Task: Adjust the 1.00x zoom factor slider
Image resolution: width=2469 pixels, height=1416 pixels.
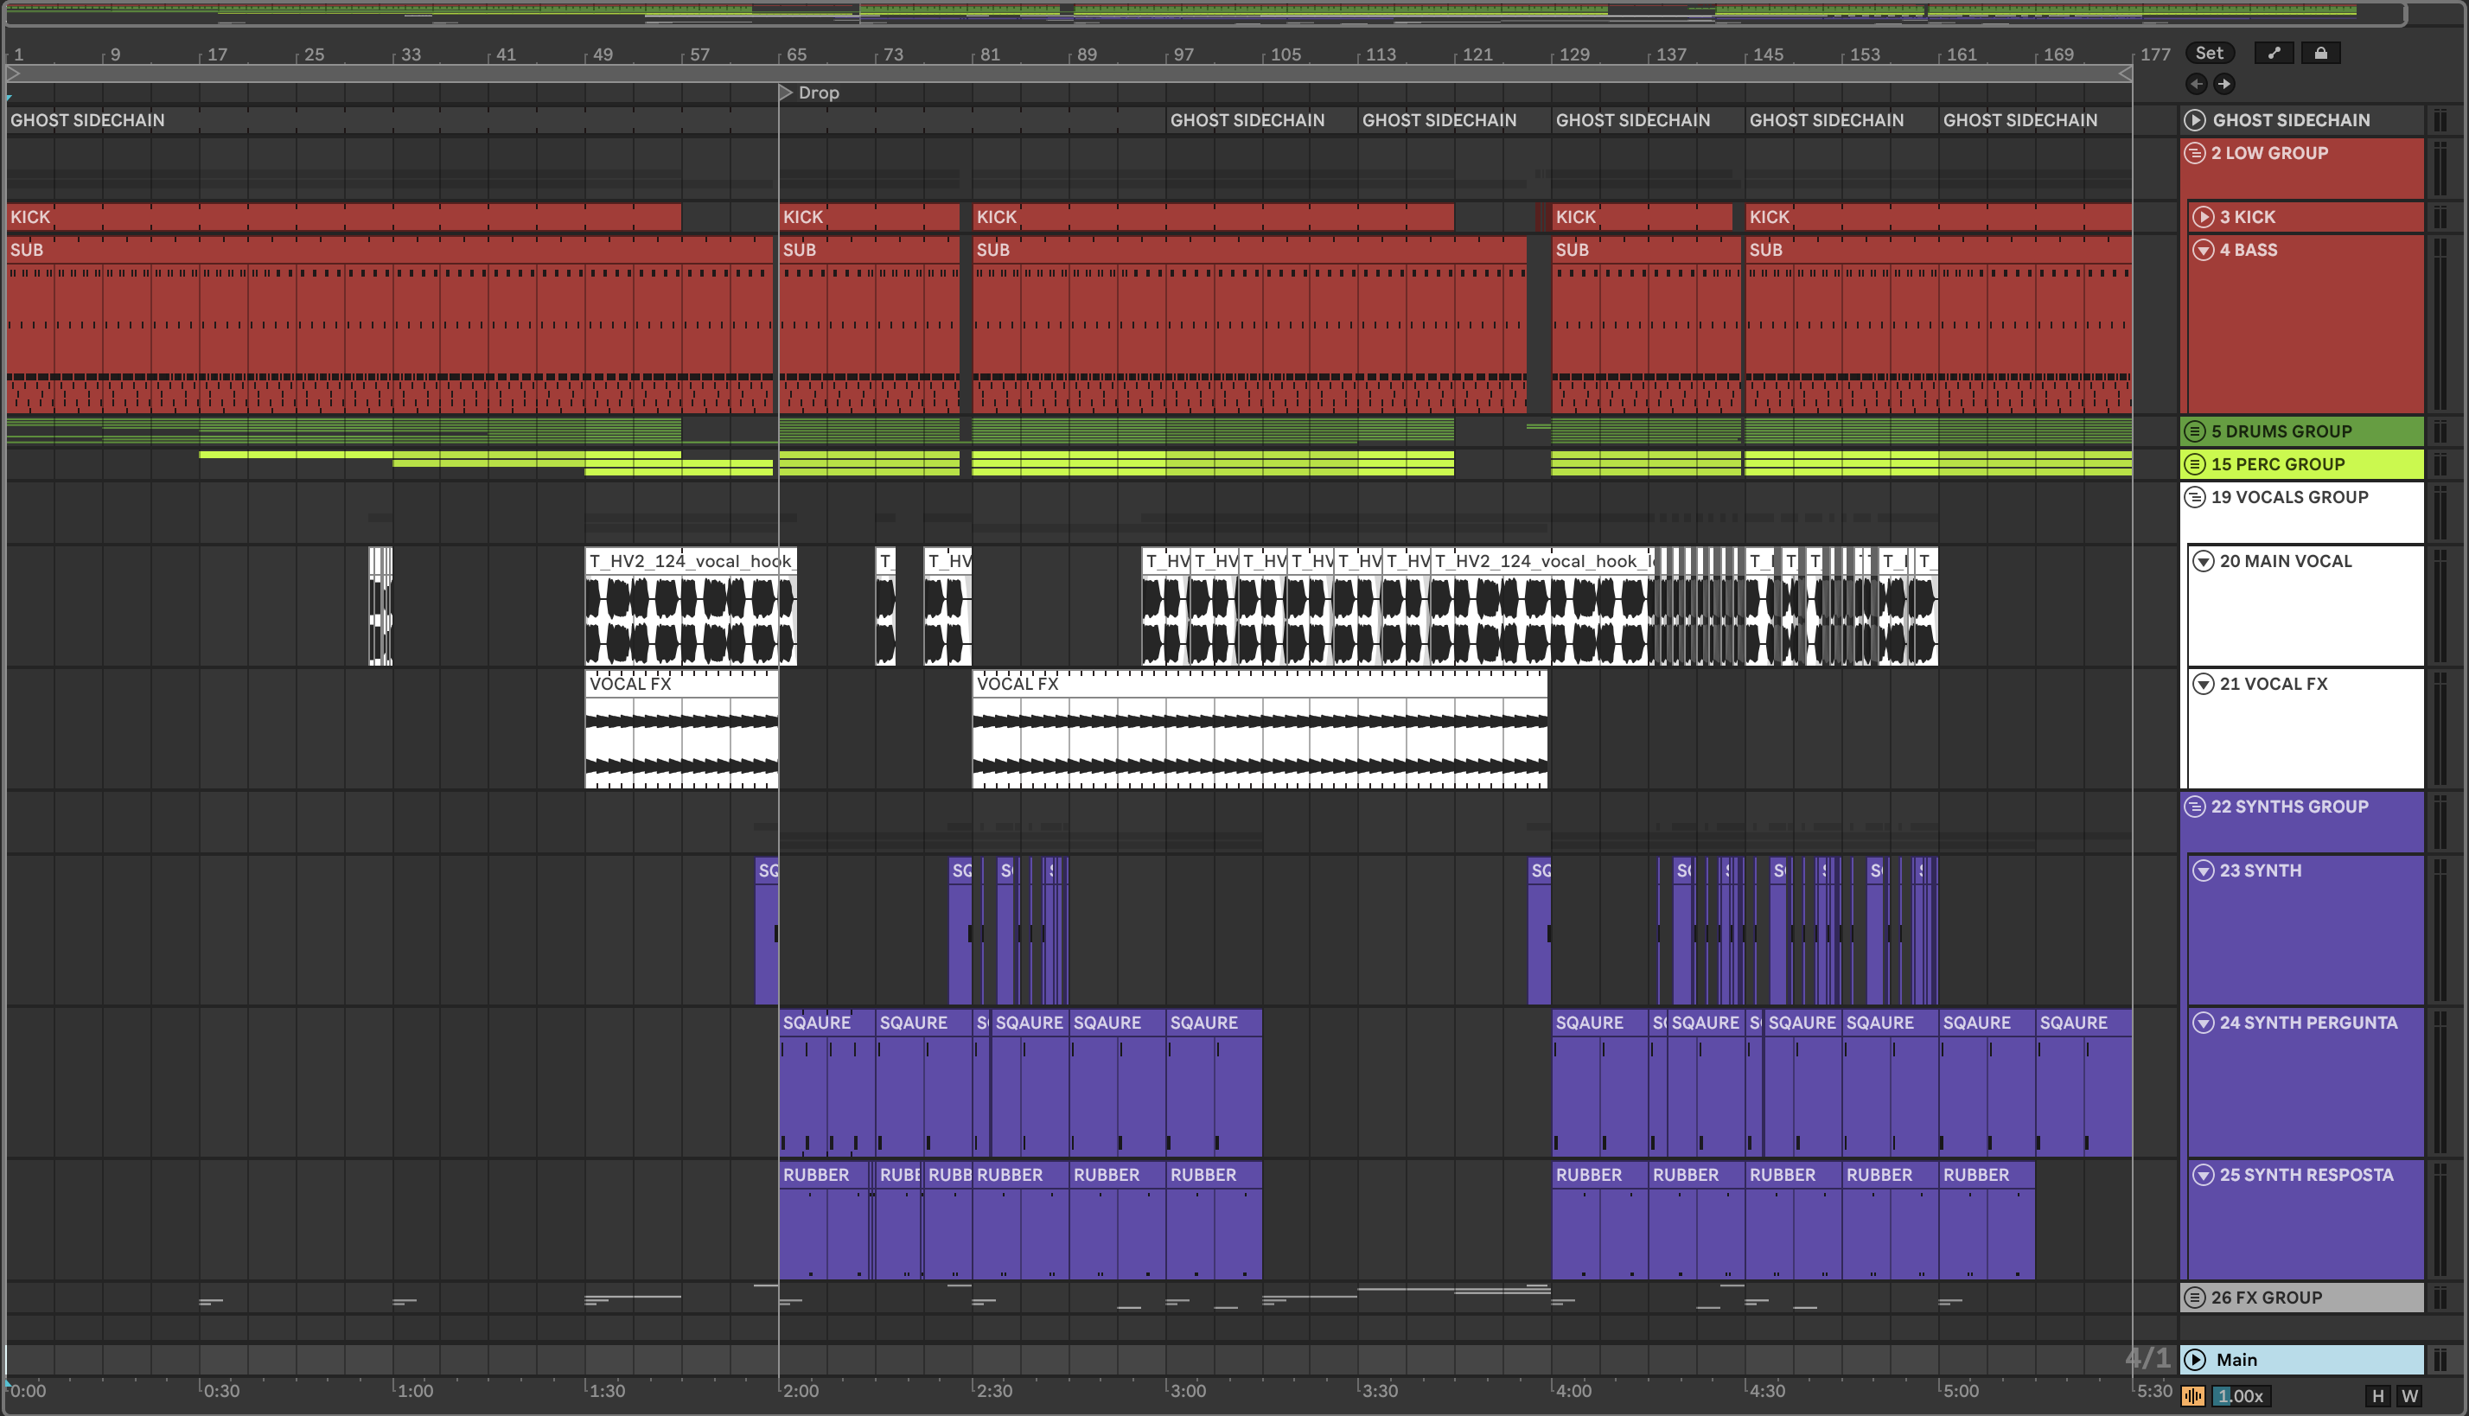Action: tap(2240, 1397)
